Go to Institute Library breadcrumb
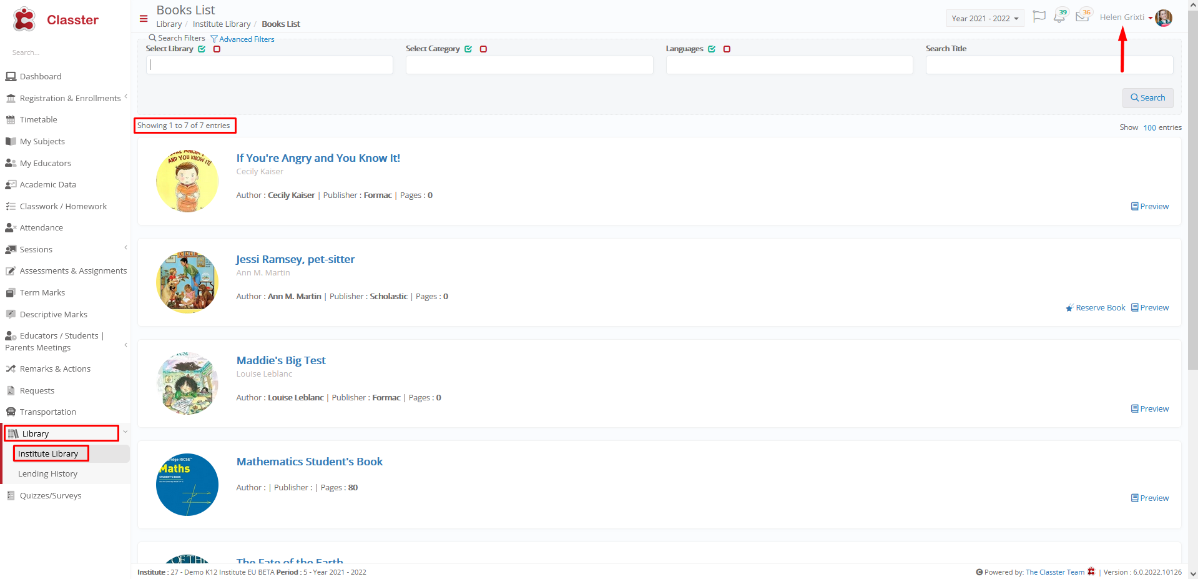This screenshot has height=579, width=1198. [222, 24]
